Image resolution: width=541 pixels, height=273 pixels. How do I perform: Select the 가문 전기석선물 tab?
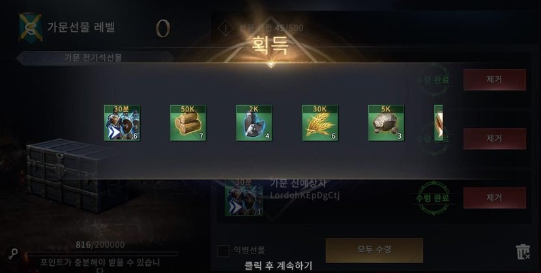tap(93, 57)
